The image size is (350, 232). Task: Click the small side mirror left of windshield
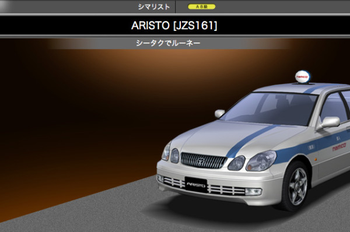pyautogui.click(x=219, y=114)
